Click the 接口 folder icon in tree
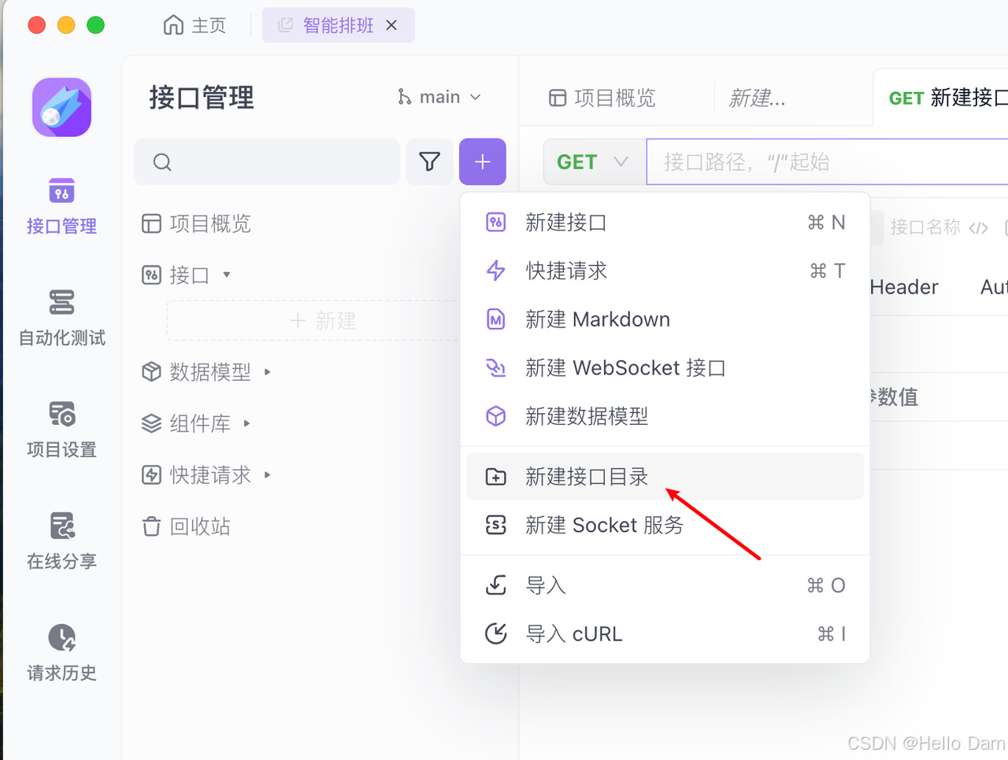The width and height of the screenshot is (1008, 760). (151, 275)
